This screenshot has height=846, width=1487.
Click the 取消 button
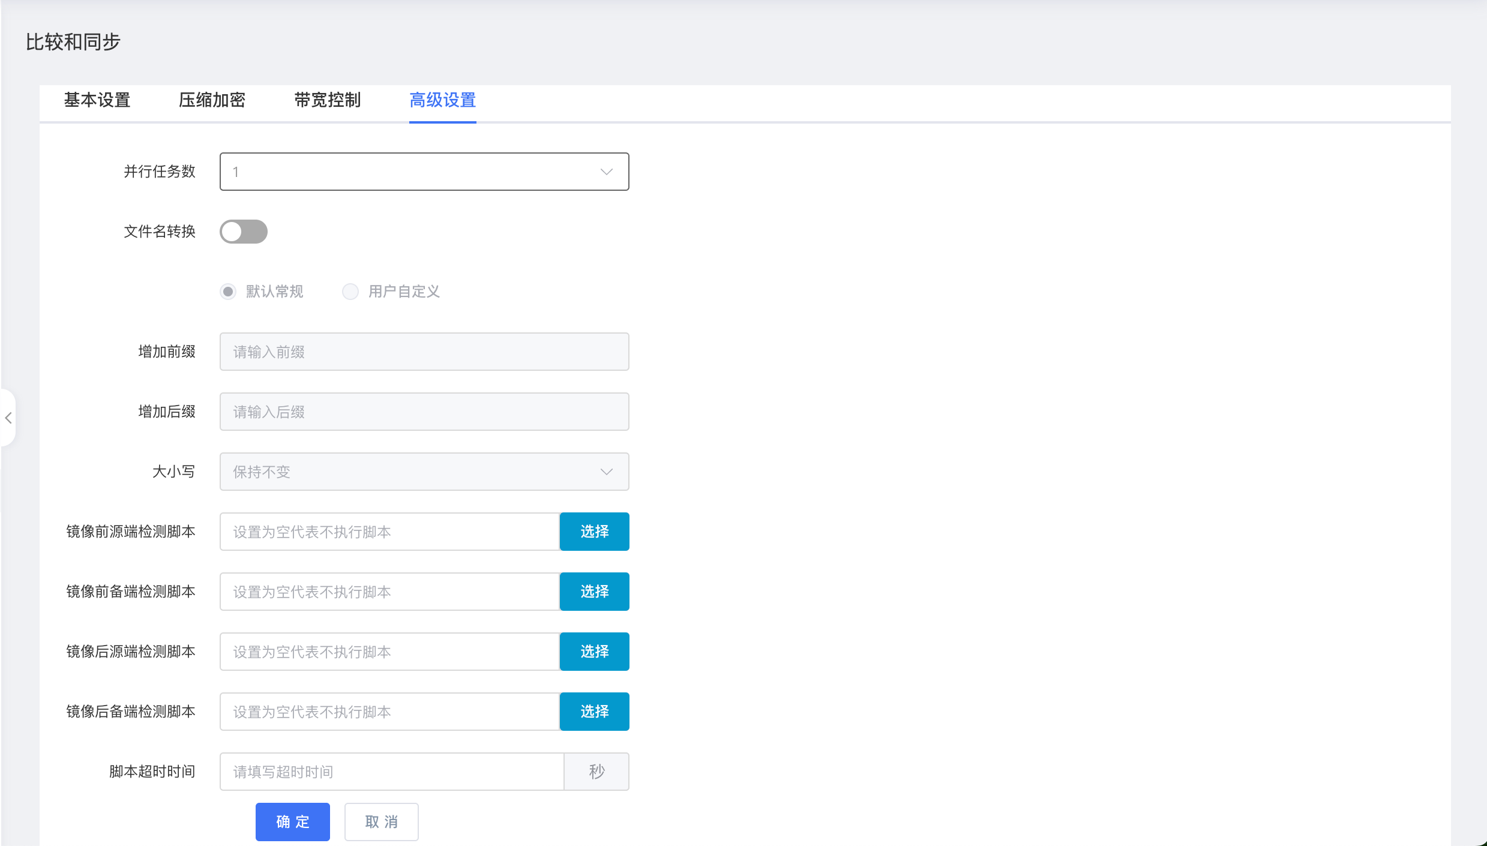[x=382, y=822]
